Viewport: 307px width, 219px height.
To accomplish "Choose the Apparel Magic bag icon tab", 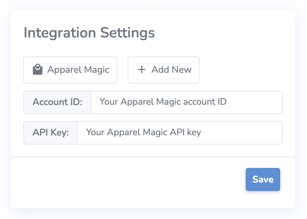I will [x=37, y=70].
